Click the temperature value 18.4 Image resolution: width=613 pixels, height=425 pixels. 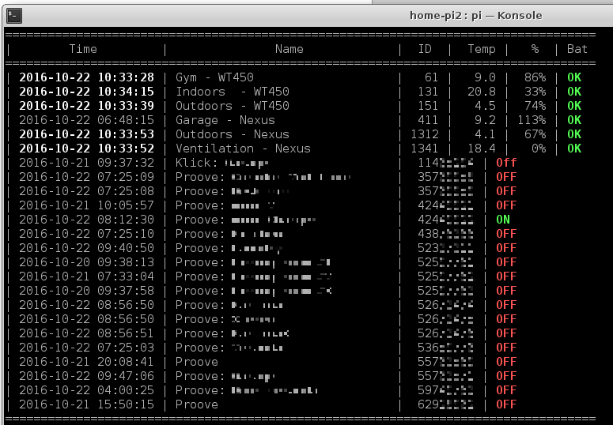click(481, 149)
